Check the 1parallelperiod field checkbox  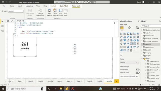pyautogui.click(x=146, y=61)
